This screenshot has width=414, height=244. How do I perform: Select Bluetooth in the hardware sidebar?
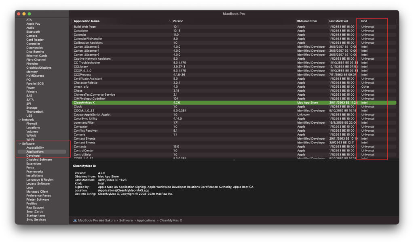33,32
